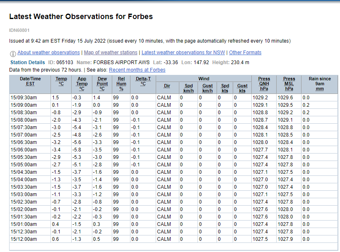Image resolution: width=340 pixels, height=252 pixels.
Task: Select the 15/09:00am row time cell
Action: [30, 105]
